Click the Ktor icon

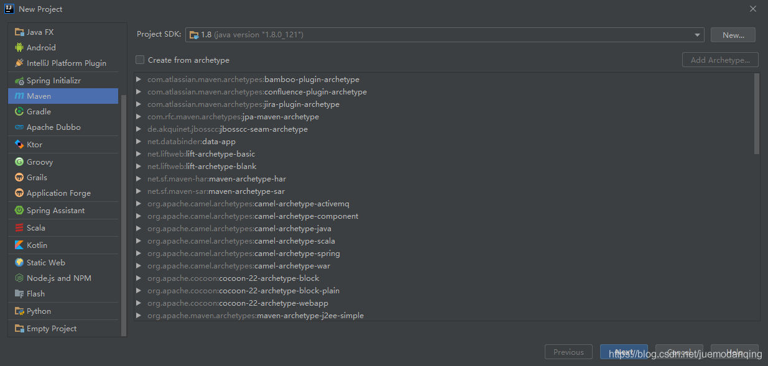(x=19, y=145)
